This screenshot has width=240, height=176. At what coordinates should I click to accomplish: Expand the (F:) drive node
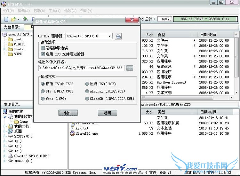[x=4, y=151]
